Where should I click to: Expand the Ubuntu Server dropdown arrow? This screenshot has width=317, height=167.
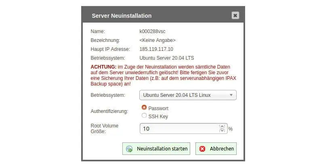point(231,95)
